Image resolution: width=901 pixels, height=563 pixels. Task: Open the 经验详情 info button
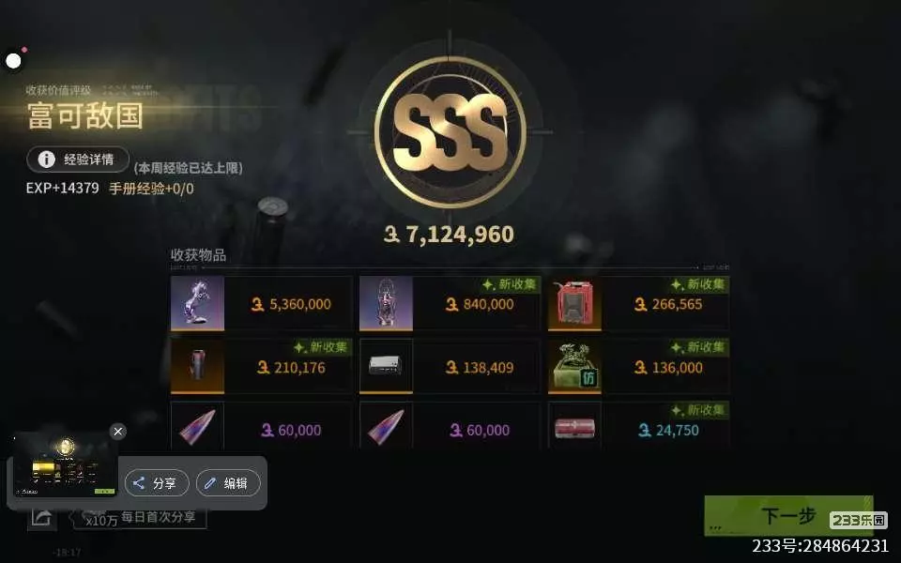tap(78, 160)
